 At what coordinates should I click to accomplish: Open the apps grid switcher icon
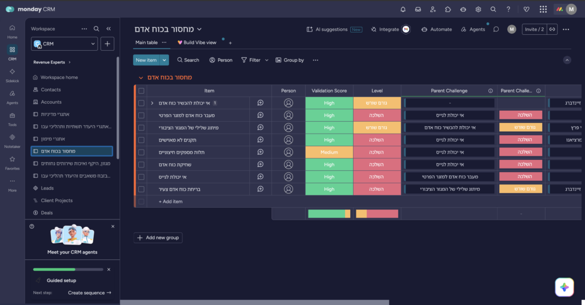[543, 9]
